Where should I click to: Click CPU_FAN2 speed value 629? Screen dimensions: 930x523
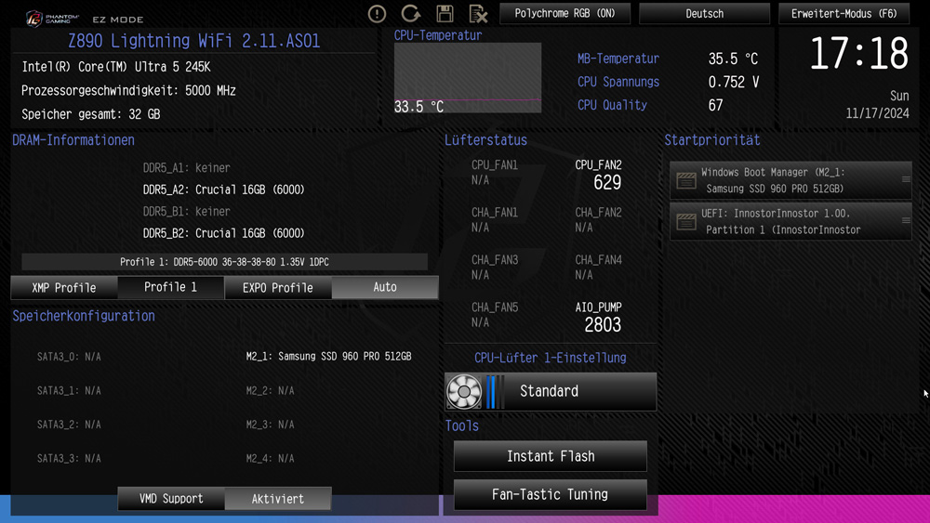(x=607, y=182)
